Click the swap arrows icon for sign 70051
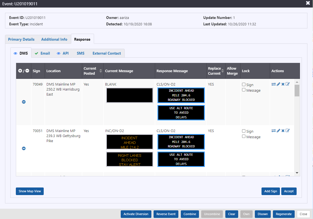 273,131
